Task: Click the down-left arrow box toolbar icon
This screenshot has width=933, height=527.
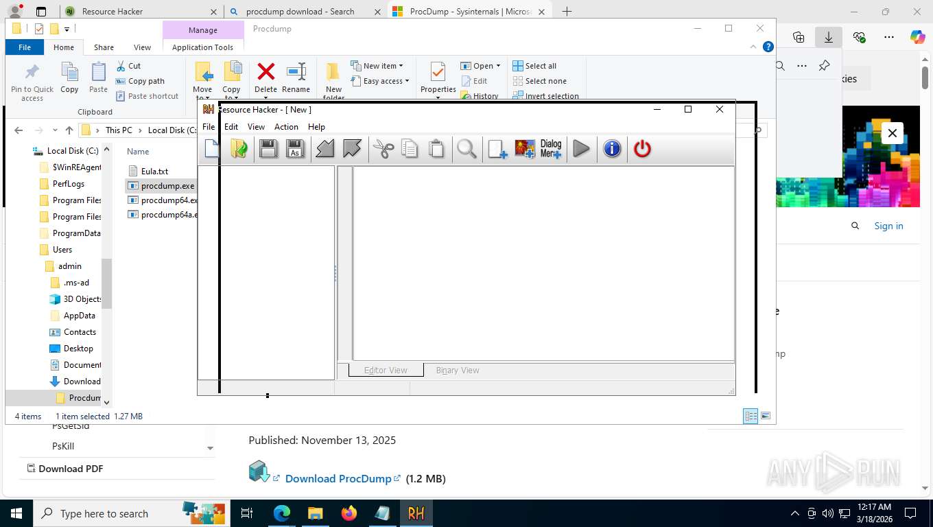Action: click(325, 149)
